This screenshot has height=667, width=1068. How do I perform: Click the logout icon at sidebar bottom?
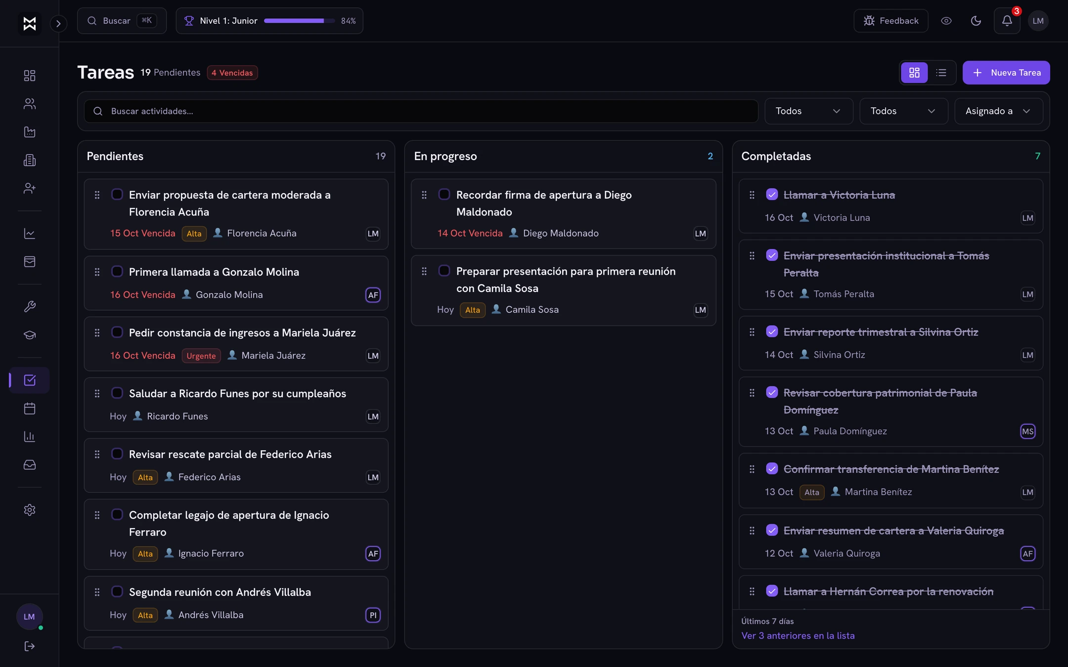click(30, 646)
